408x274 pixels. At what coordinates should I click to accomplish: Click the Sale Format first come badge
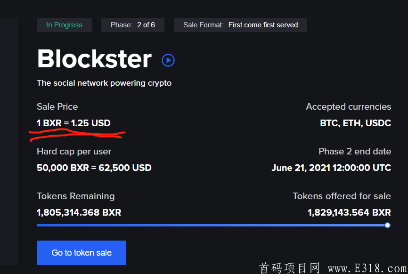[x=240, y=25]
